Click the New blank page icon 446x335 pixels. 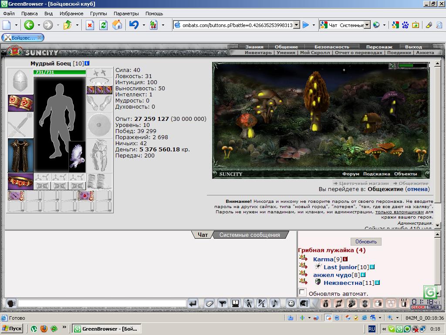(x=7, y=25)
